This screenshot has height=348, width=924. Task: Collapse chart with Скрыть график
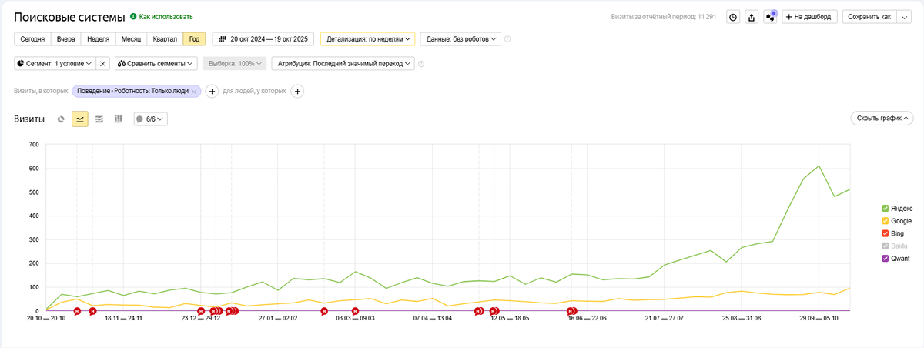tap(882, 119)
